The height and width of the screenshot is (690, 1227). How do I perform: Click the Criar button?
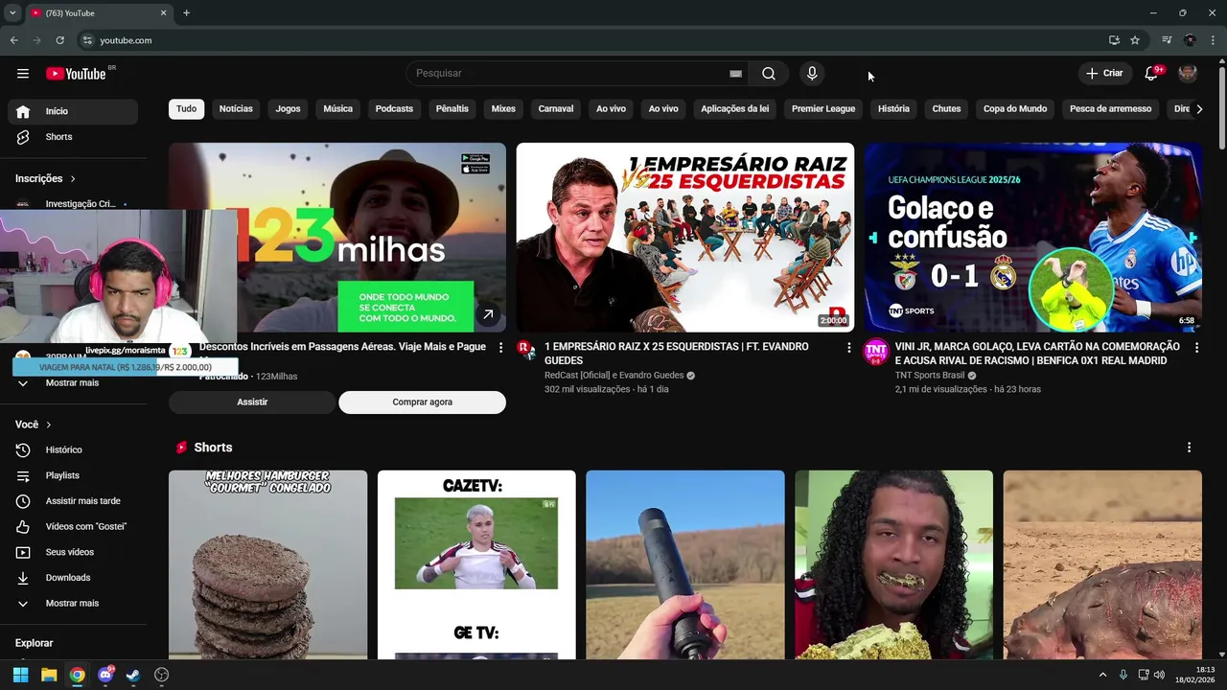point(1104,74)
